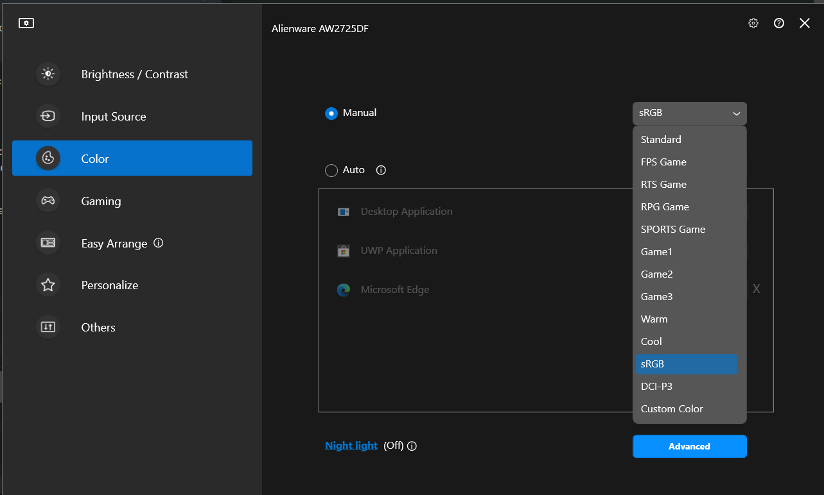Open the Input Source section
Image resolution: width=824 pixels, height=495 pixels.
132,116
